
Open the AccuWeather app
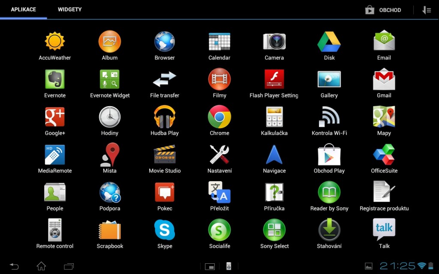55,42
